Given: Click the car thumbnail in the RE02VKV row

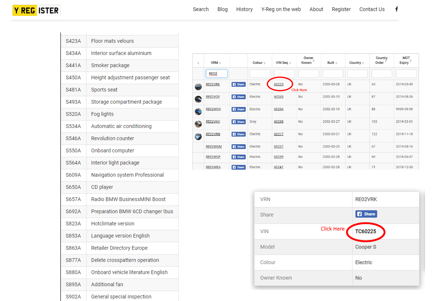Looking at the screenshot, I should 198,124.
